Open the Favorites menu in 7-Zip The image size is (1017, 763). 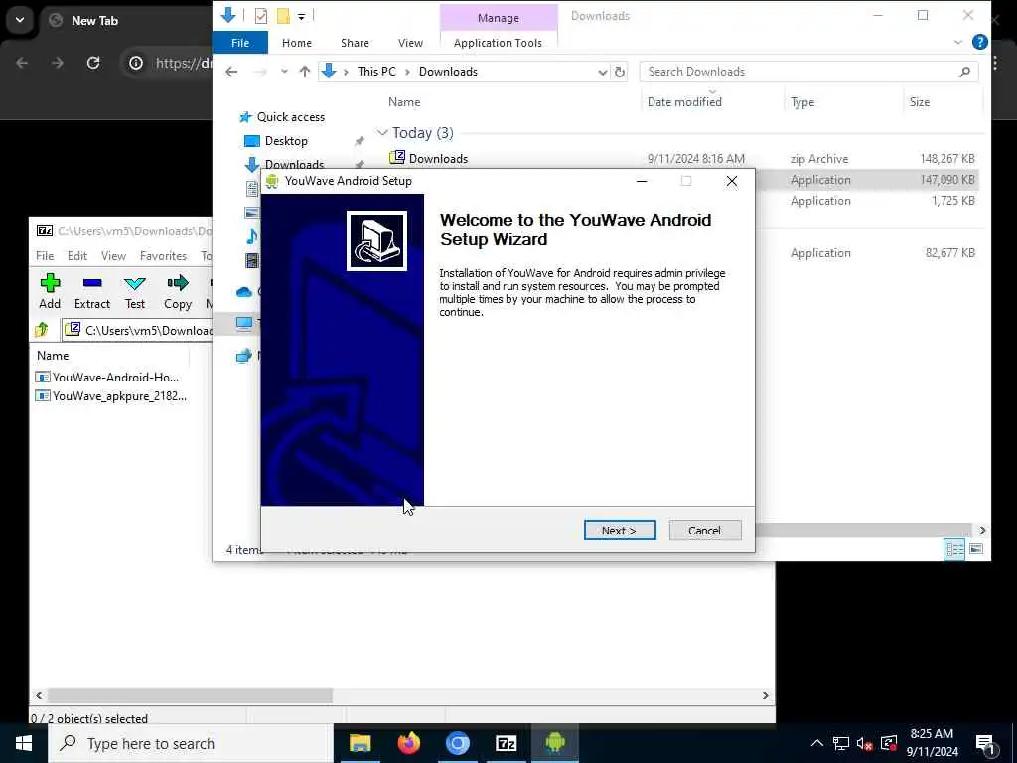click(x=164, y=255)
